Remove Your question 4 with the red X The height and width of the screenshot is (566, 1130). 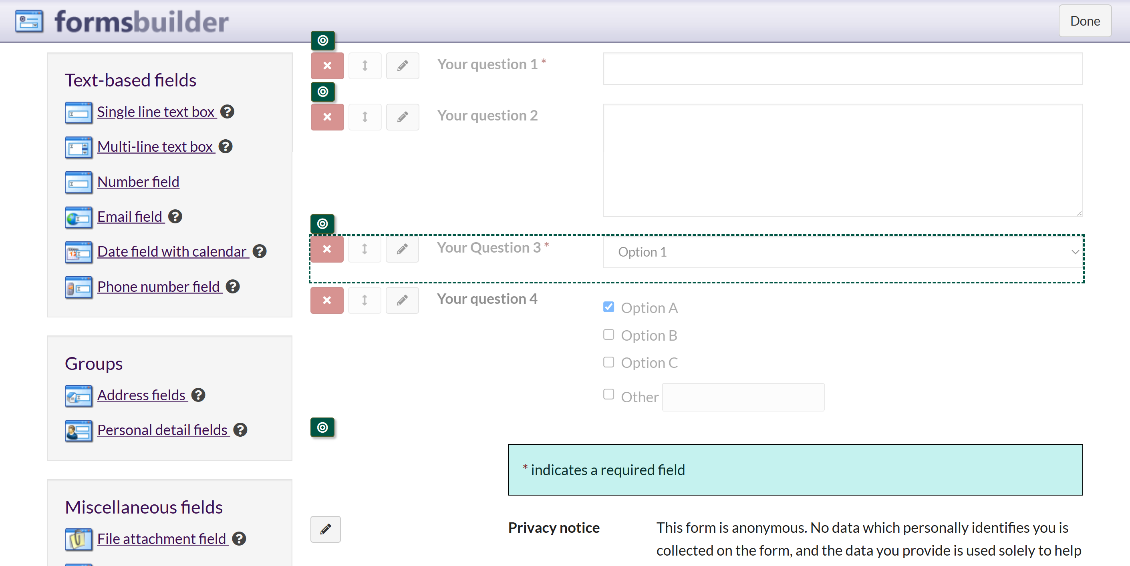click(326, 300)
